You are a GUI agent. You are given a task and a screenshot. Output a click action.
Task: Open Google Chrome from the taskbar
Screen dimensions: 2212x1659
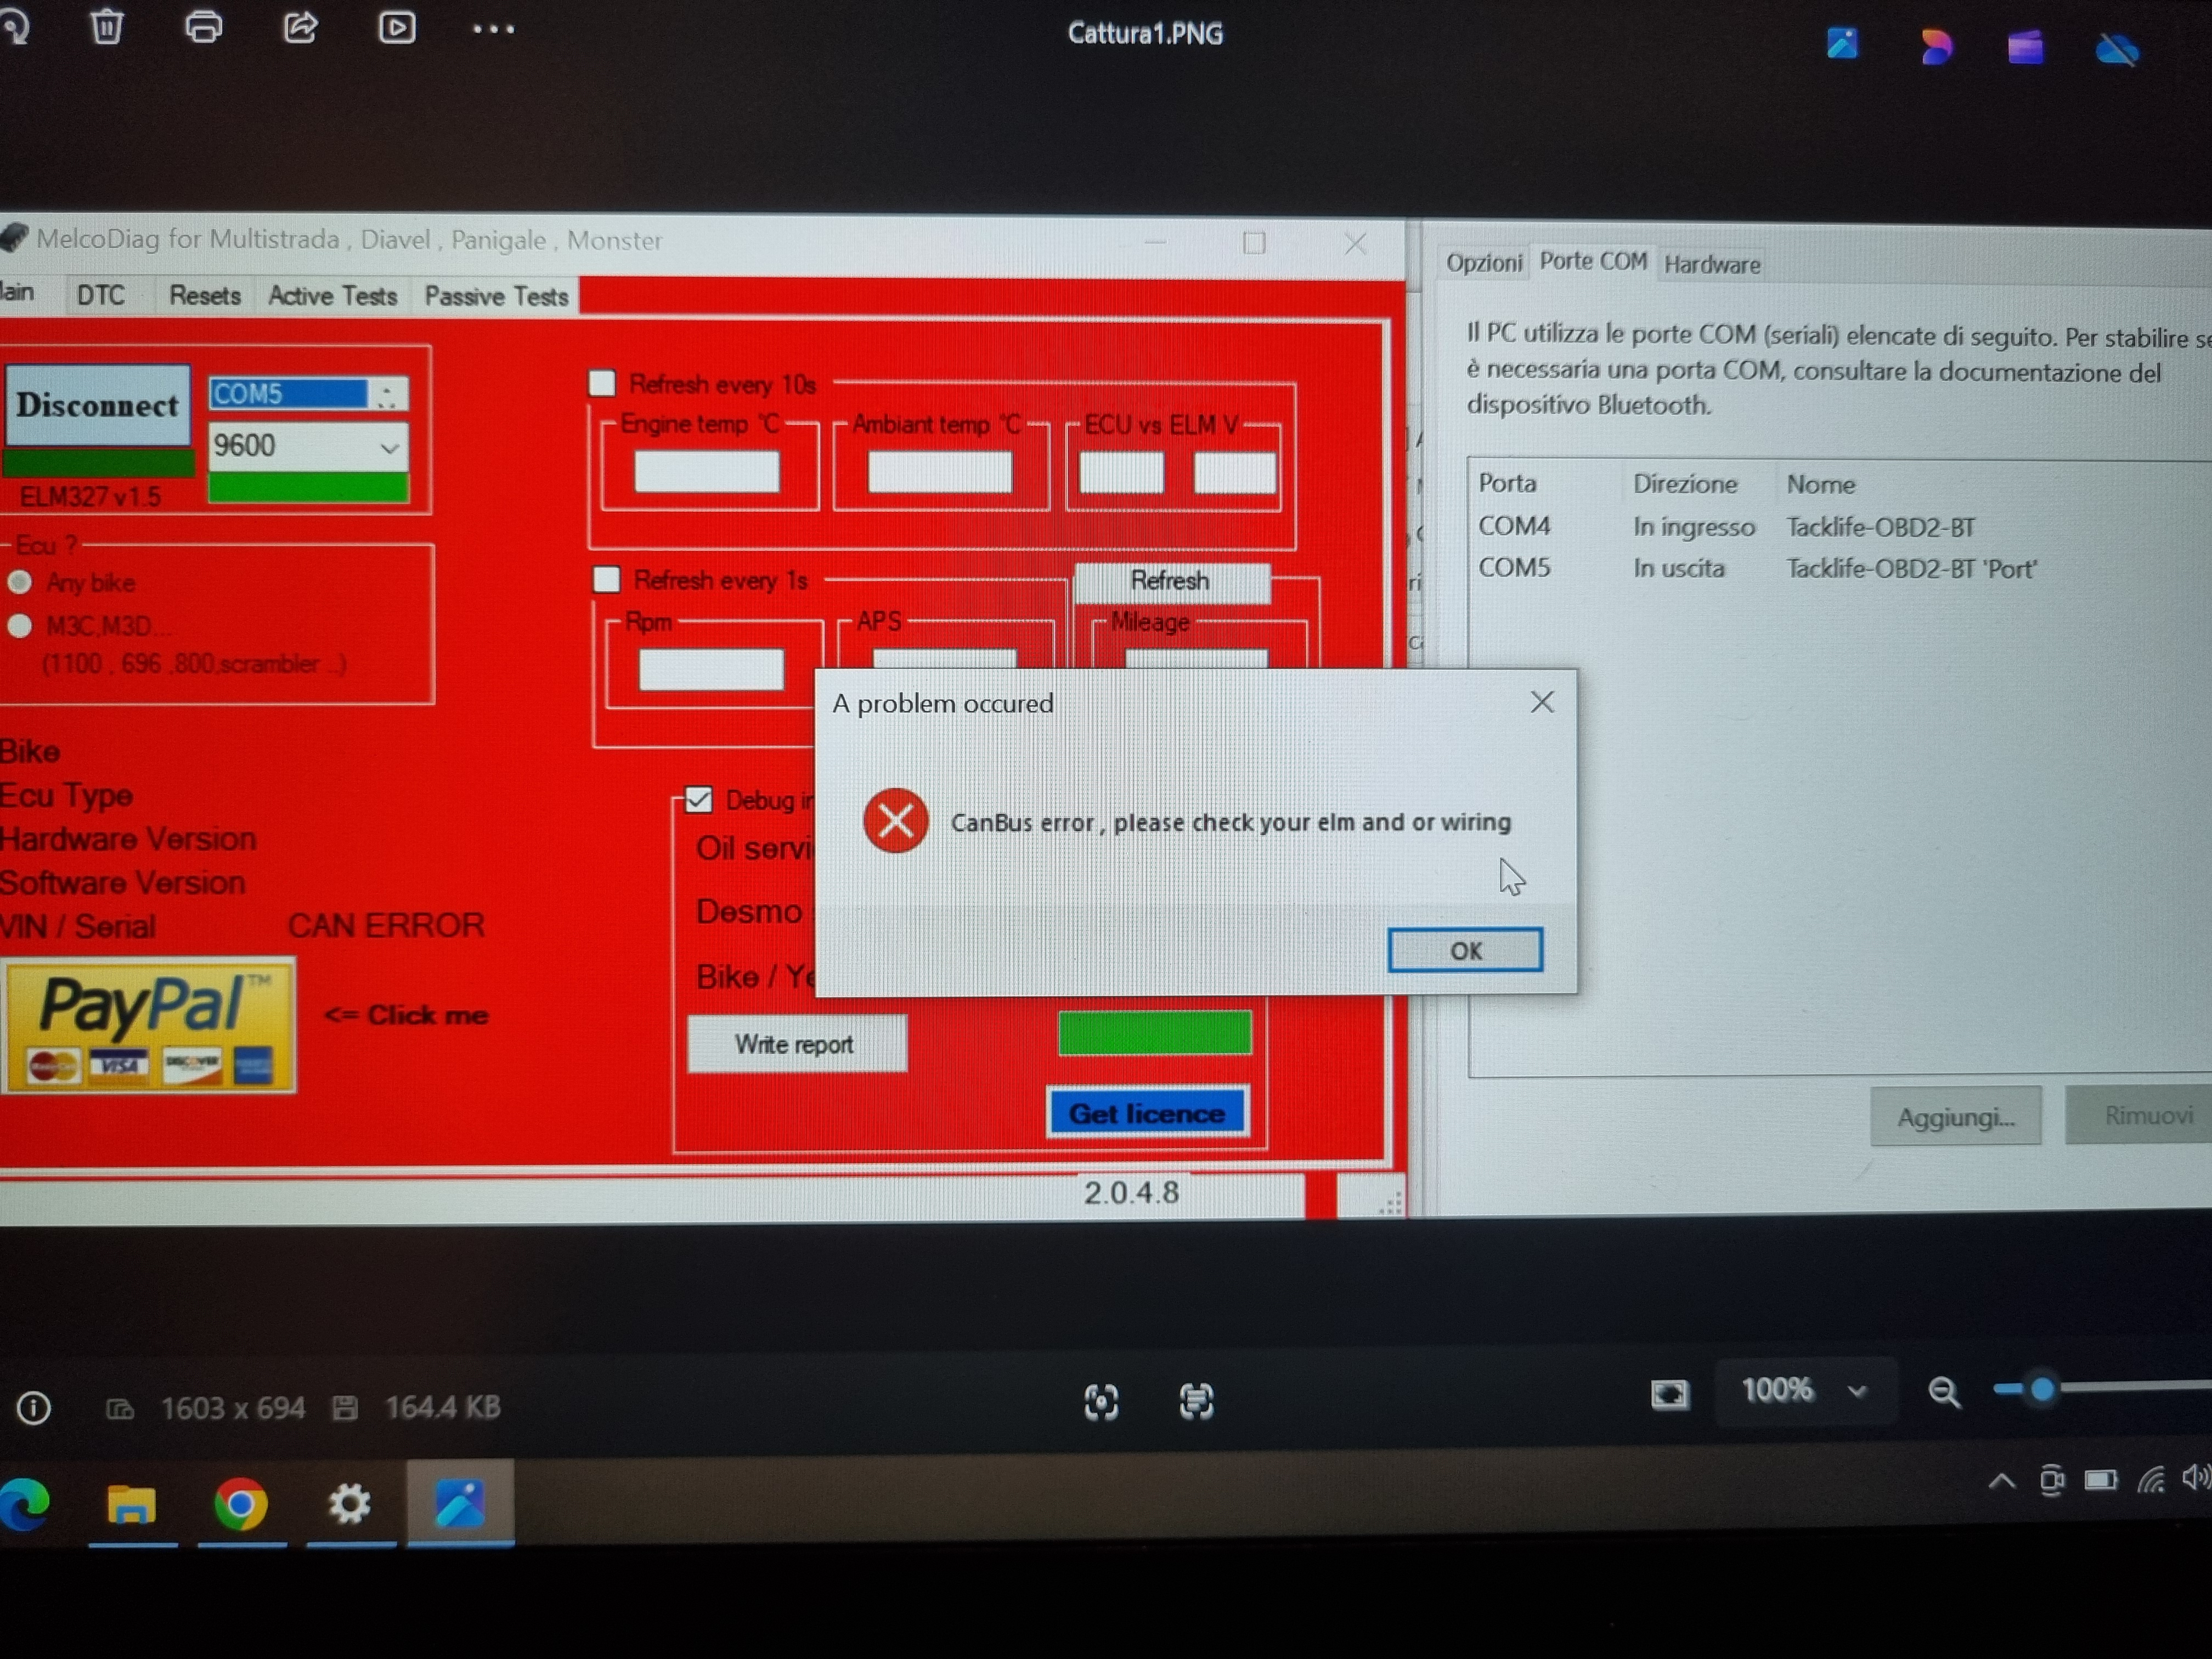click(x=241, y=1504)
